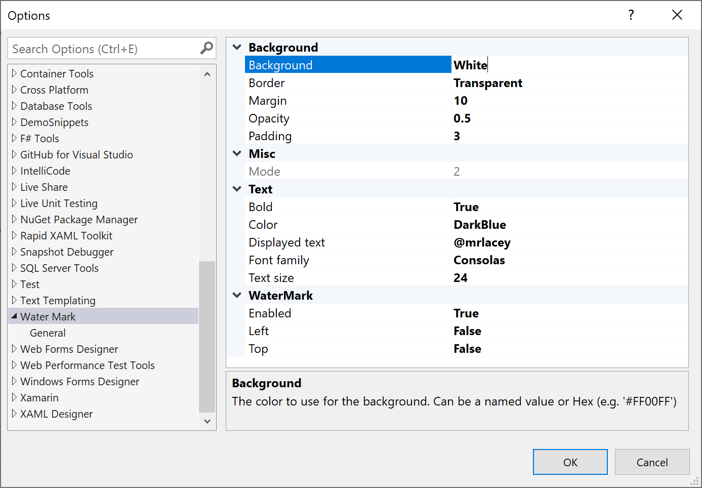Click the Cancel button

pyautogui.click(x=652, y=462)
